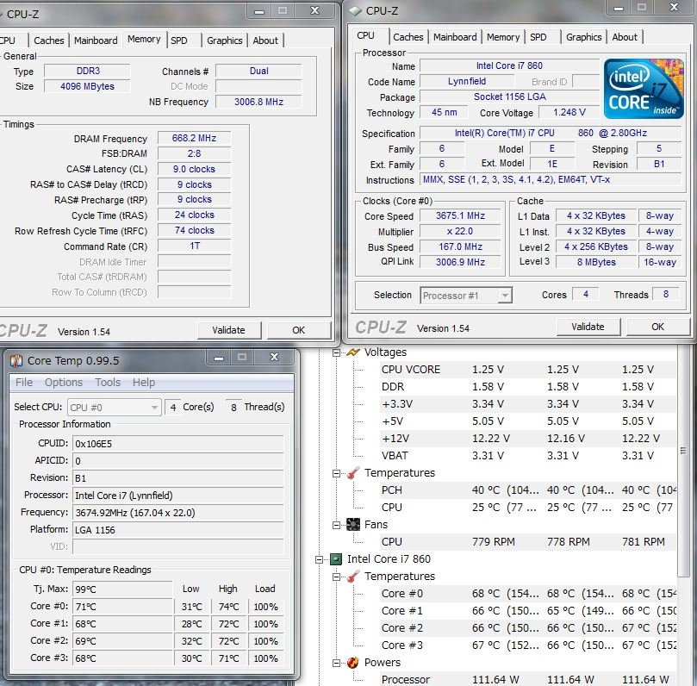
Task: Open the Help menu in Core Temp
Action: 144,383
